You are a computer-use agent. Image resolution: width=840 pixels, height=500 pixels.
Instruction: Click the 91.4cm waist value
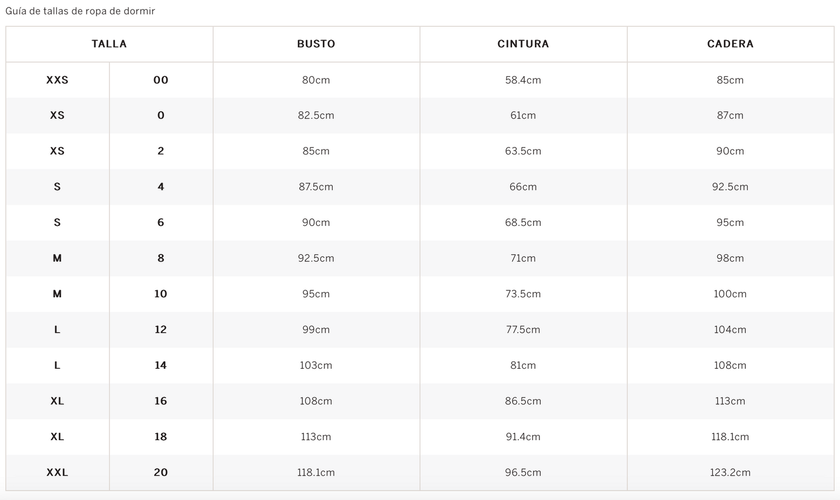pyautogui.click(x=523, y=437)
